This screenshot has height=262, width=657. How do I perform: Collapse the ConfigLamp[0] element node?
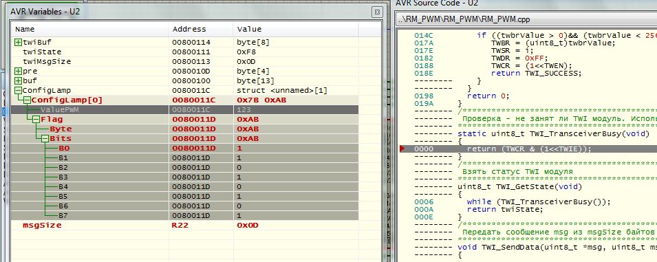[27, 100]
